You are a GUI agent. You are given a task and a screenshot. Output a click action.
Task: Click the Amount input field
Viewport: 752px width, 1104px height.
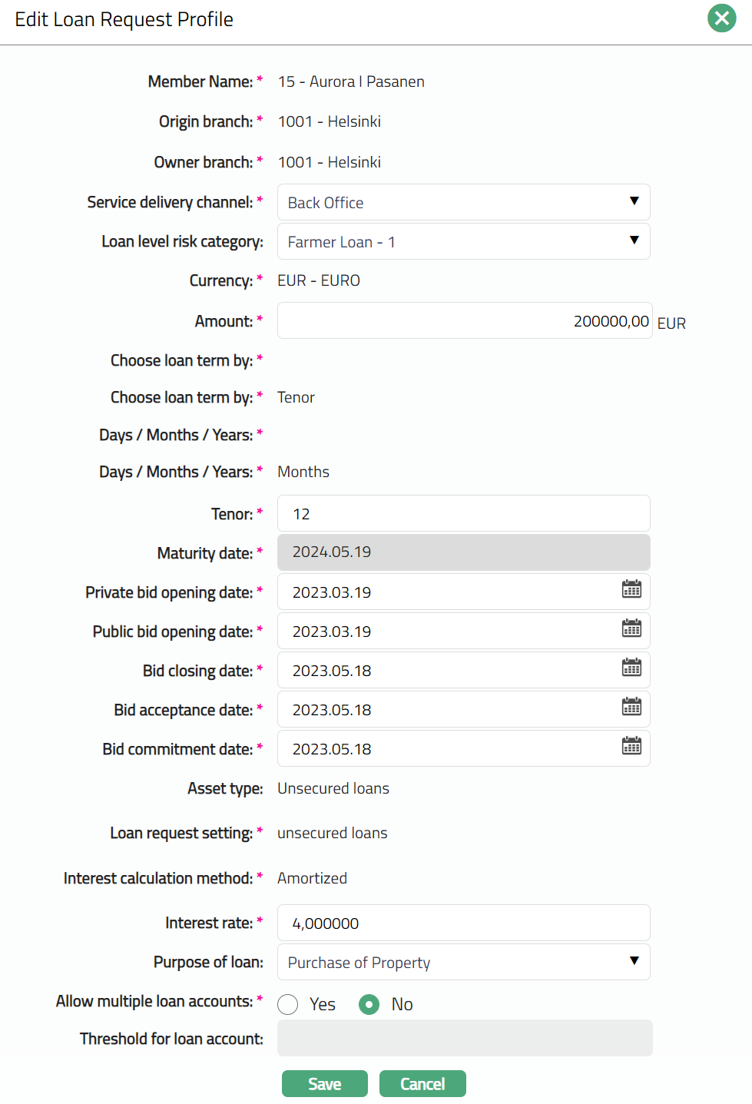(x=464, y=320)
